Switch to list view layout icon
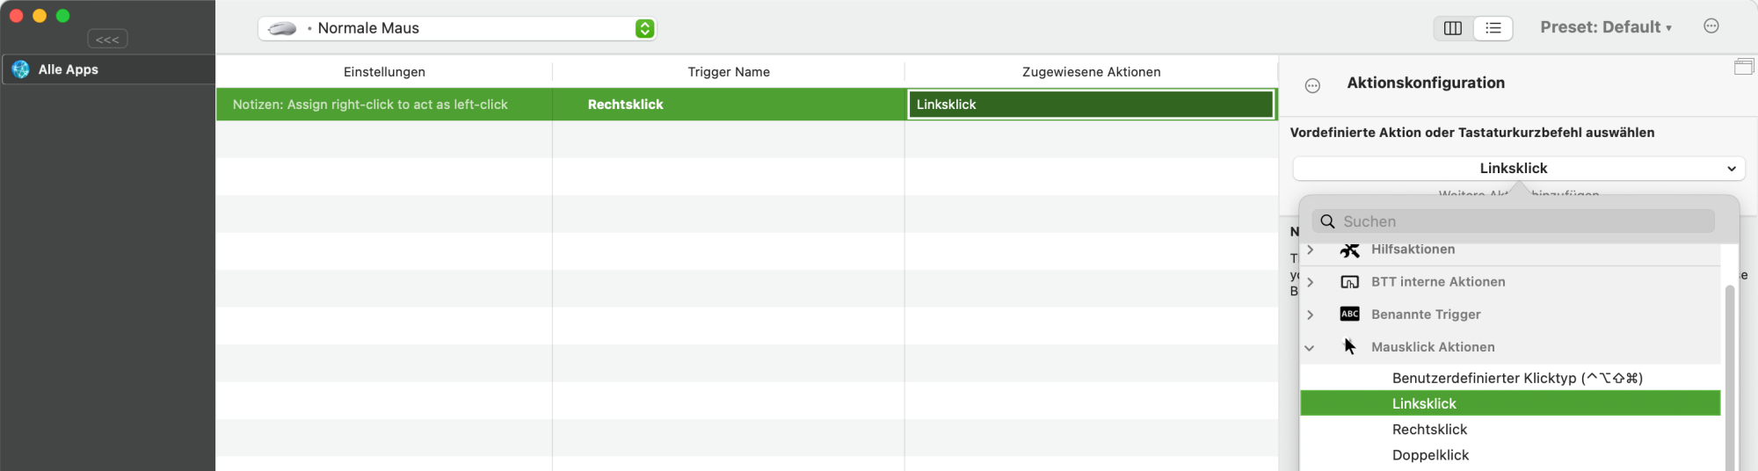Screen dimensions: 1758x471 [x=1493, y=28]
